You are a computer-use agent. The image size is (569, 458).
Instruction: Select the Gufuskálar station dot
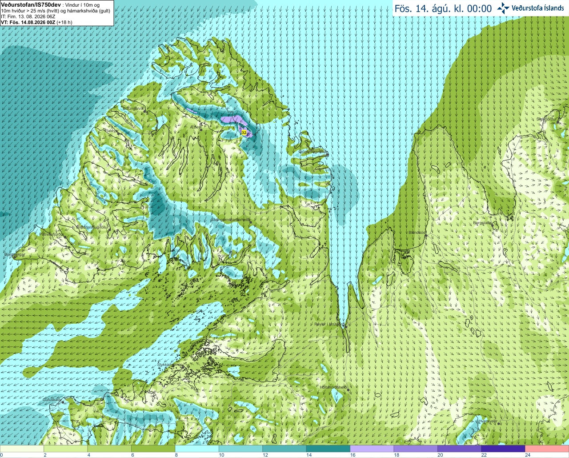click(63, 402)
